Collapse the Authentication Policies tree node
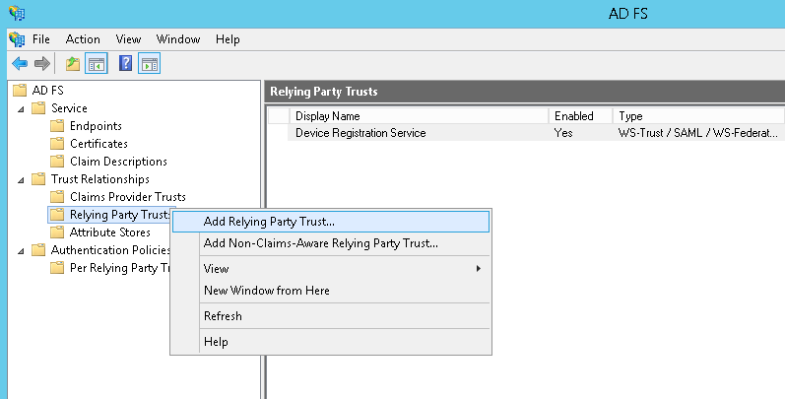 click(21, 251)
